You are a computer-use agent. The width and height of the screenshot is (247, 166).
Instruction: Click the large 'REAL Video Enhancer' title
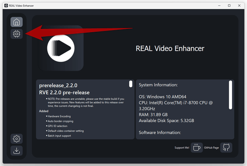(x=170, y=48)
